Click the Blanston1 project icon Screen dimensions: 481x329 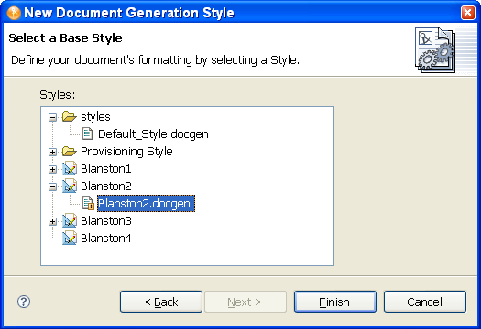(70, 168)
